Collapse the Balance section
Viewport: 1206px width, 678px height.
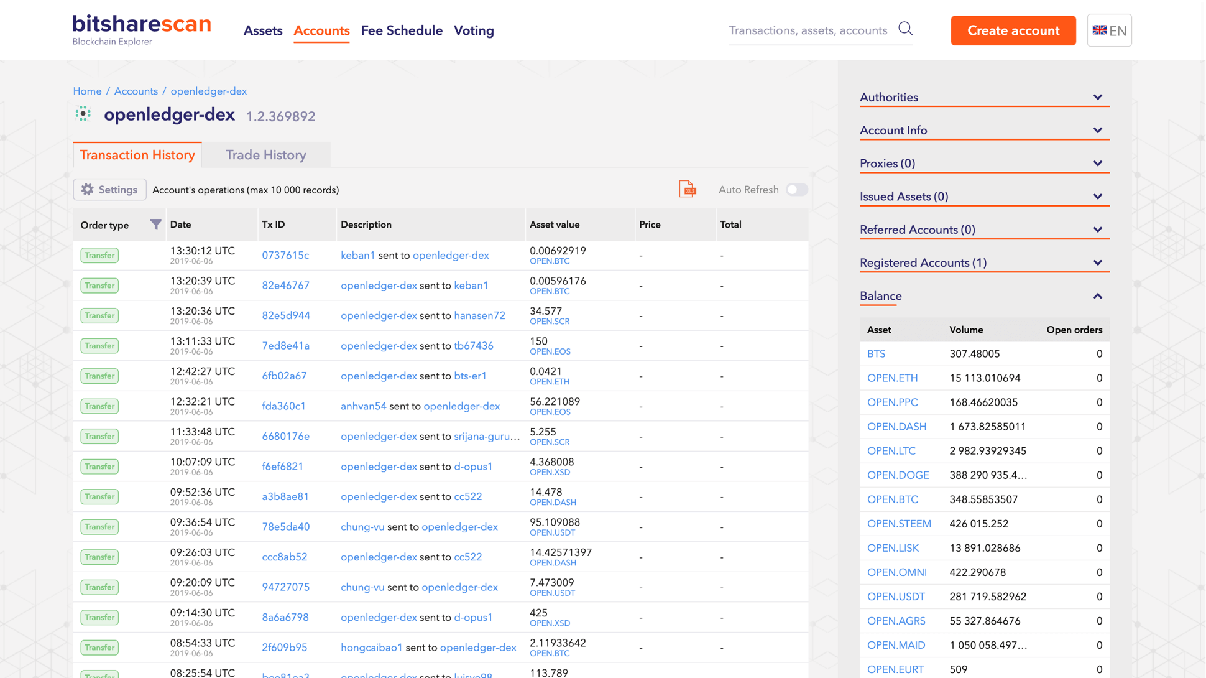click(x=1097, y=296)
